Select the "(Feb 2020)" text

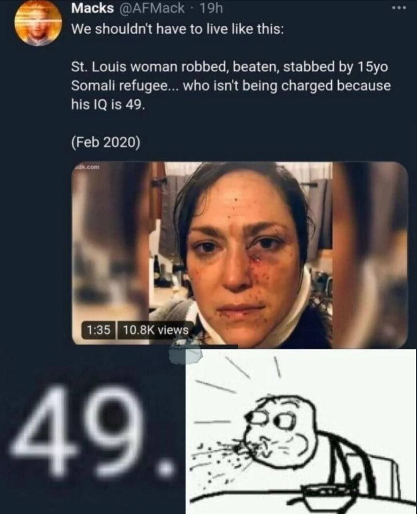(106, 142)
